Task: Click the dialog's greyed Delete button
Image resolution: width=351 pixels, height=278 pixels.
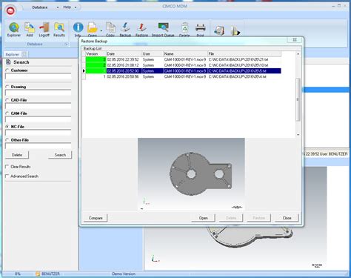Action: (x=231, y=218)
